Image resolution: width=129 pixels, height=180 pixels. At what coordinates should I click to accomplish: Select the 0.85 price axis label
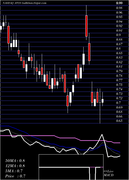[x=119, y=53]
